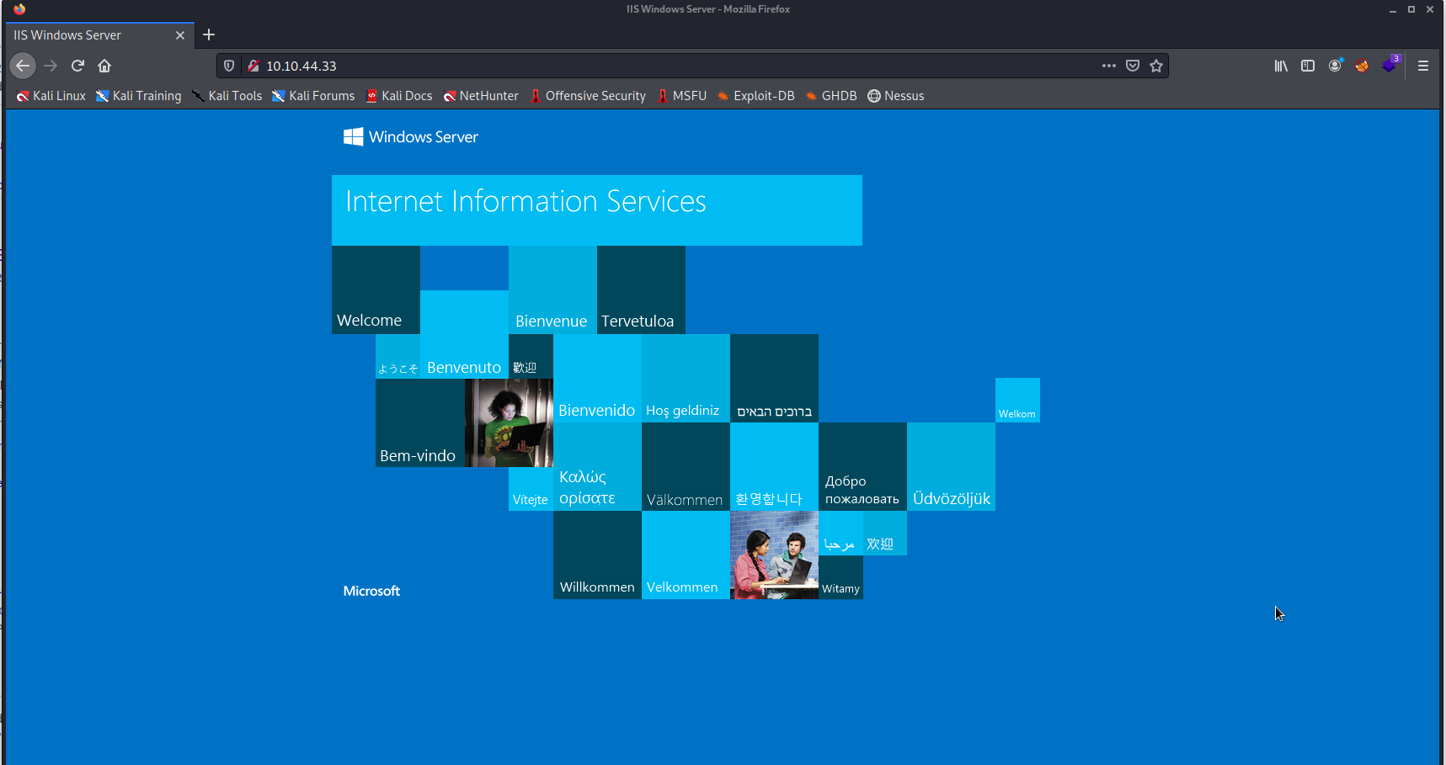The image size is (1446, 765).
Task: Click the Velkommen tile
Action: pyautogui.click(x=686, y=555)
